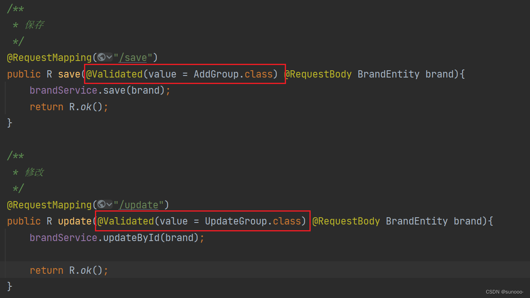Screen dimensions: 530x298
Task: Click return R.ok() in the save method
Action: pyautogui.click(x=69, y=107)
